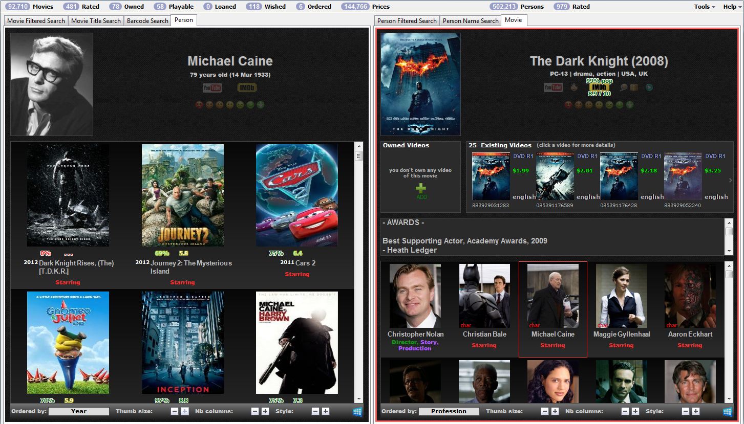The width and height of the screenshot is (744, 424).
Task: Open IMDb page for Michael Caine
Action: (x=247, y=88)
